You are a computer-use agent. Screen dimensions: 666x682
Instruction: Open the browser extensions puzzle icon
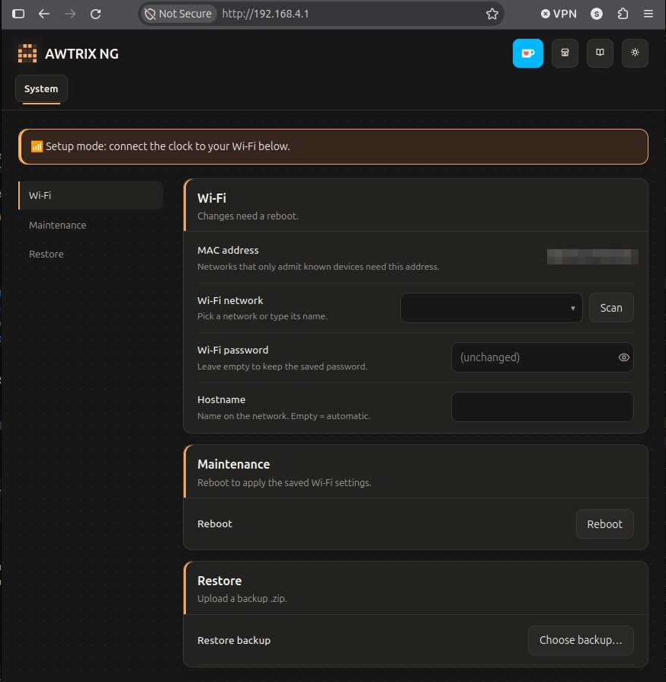coord(623,14)
